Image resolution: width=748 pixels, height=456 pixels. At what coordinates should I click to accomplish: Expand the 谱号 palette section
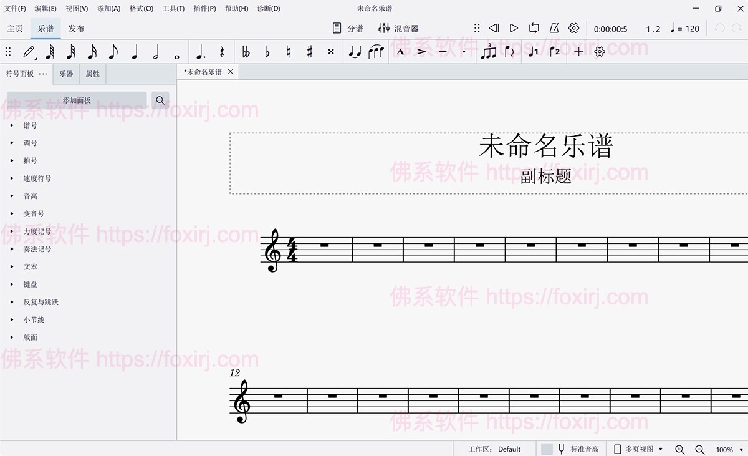pos(31,125)
